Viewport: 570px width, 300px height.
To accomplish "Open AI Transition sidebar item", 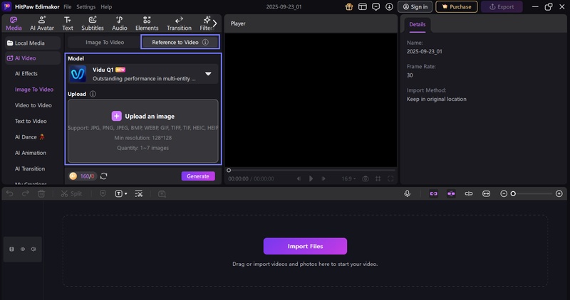I will tap(30, 168).
